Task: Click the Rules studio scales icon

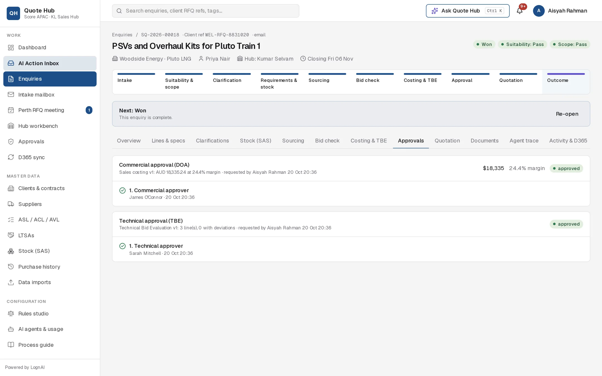Action: [11, 314]
